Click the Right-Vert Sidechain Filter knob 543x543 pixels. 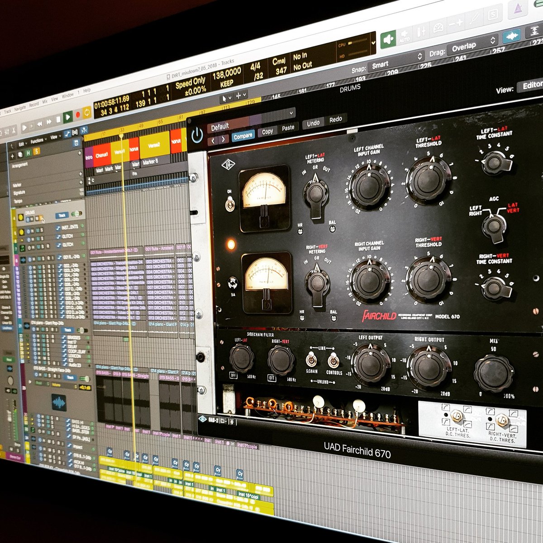(281, 360)
